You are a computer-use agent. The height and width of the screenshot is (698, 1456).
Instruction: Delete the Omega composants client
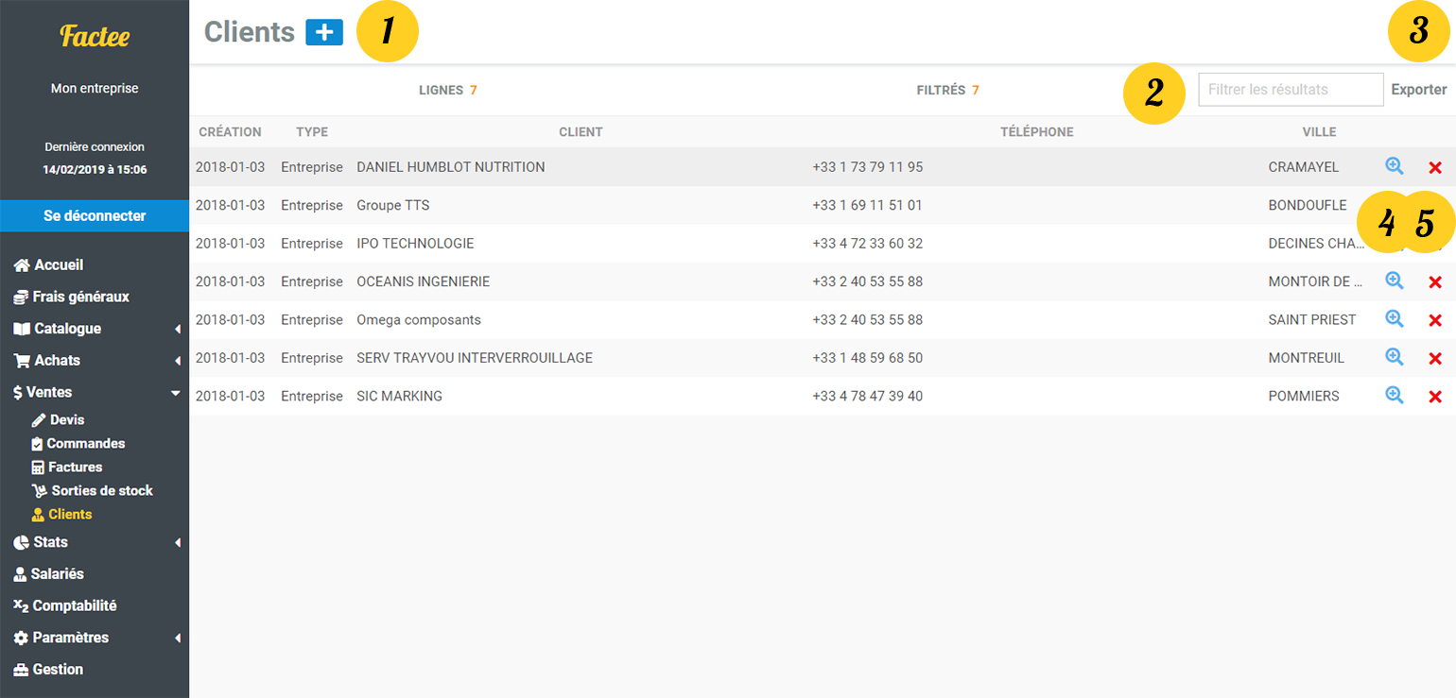pos(1434,320)
